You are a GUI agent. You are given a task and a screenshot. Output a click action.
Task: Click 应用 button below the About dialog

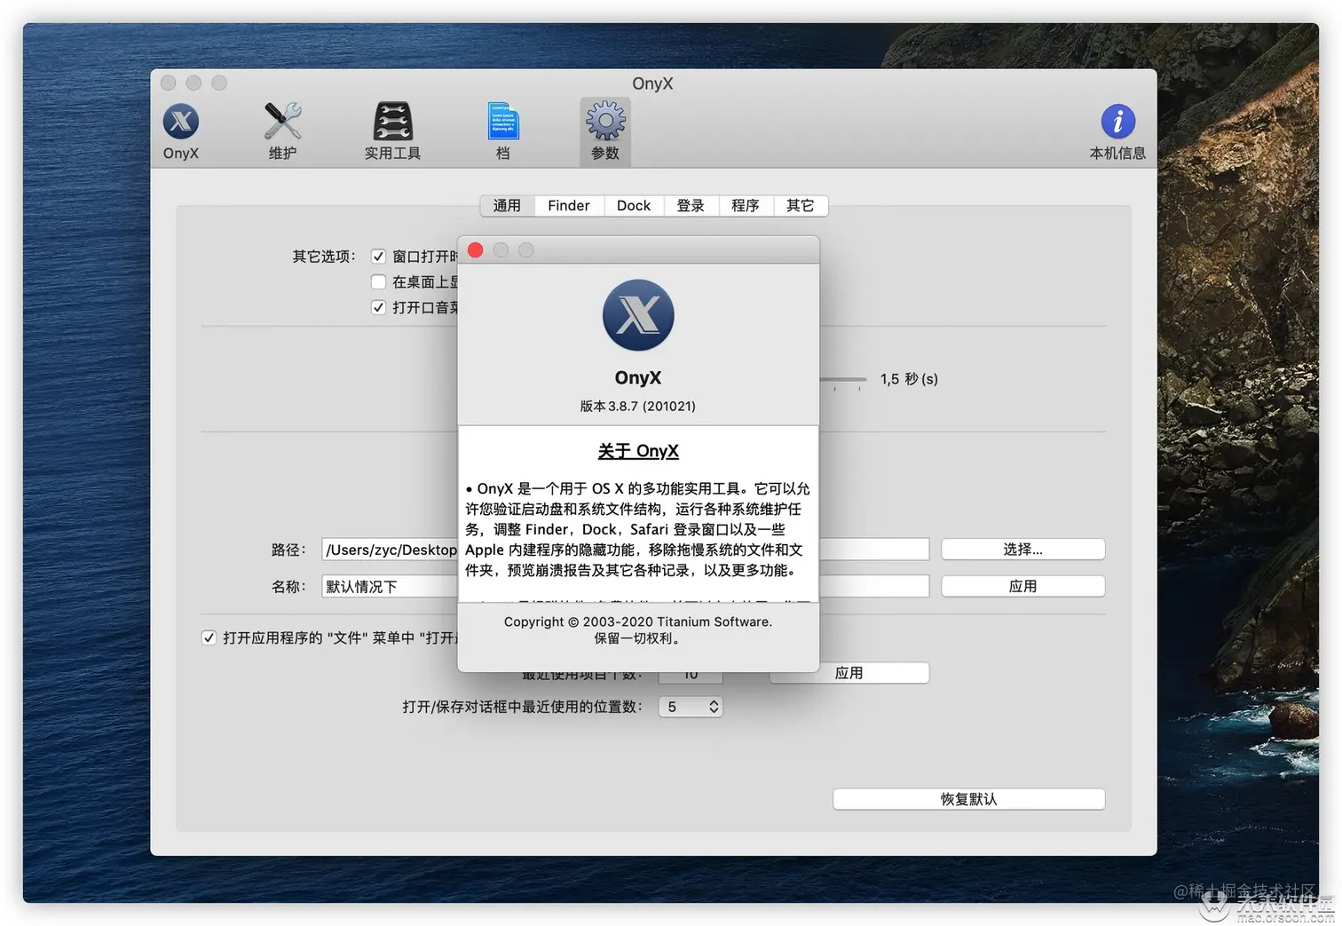coord(849,673)
